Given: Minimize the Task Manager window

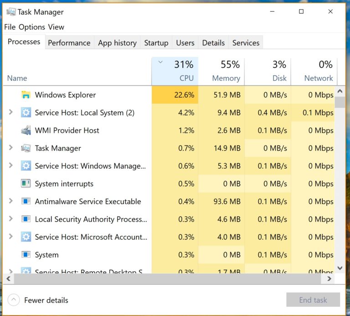Looking at the screenshot, I should click(x=272, y=11).
